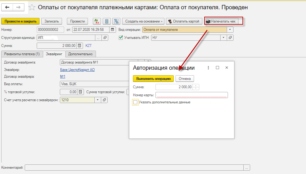This screenshot has height=174, width=306.
Task: Open calendar picker next to document date
Action: [112, 30]
